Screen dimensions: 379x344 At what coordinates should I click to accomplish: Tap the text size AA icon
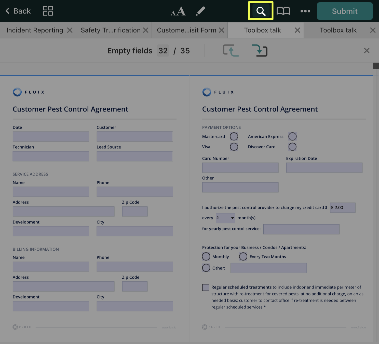[x=178, y=11]
